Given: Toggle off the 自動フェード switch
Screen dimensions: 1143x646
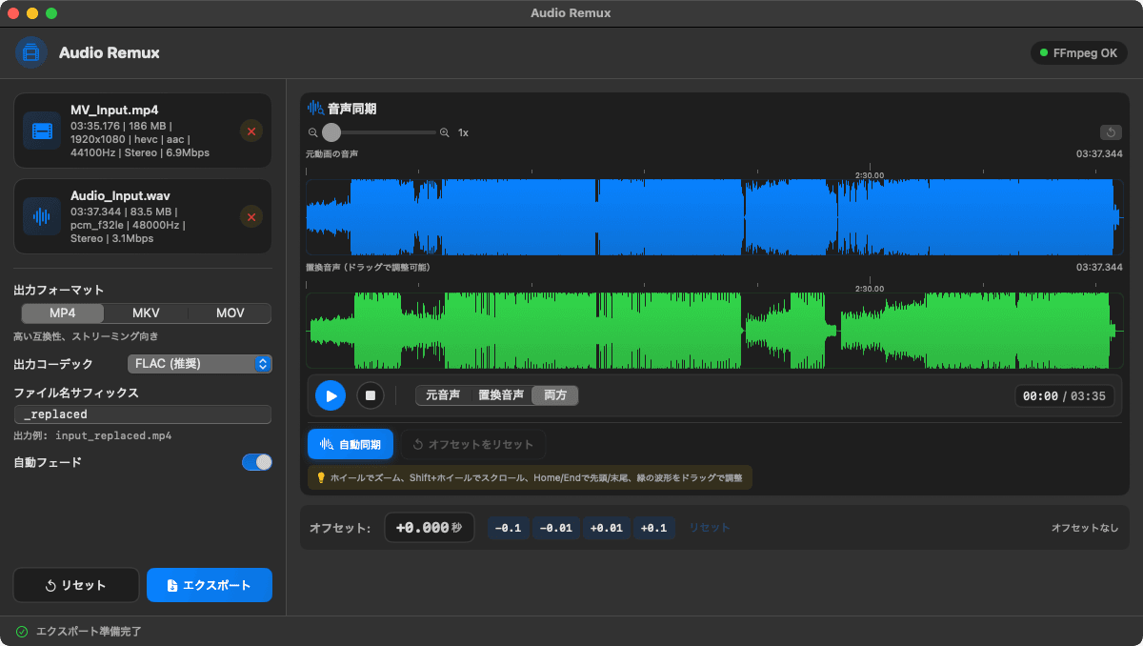Looking at the screenshot, I should point(256,461).
